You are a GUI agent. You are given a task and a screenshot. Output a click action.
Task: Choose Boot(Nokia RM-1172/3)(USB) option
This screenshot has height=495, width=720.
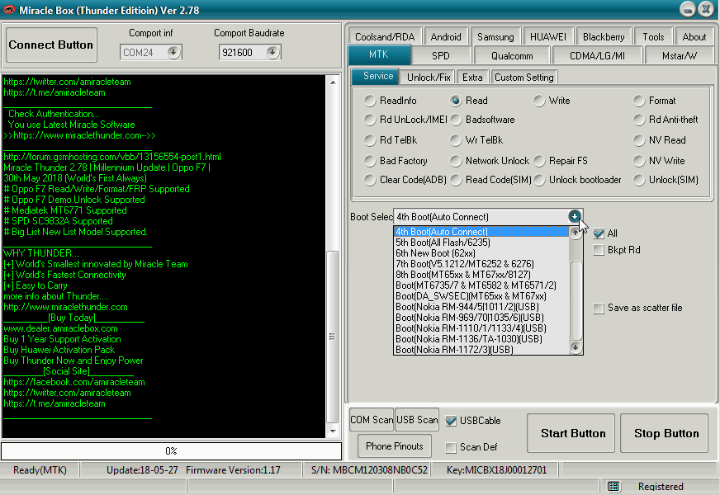[x=481, y=350]
